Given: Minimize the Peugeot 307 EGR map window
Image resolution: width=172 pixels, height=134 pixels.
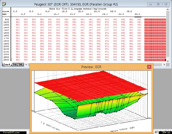Looking at the screenshot, I should (x=151, y=4).
